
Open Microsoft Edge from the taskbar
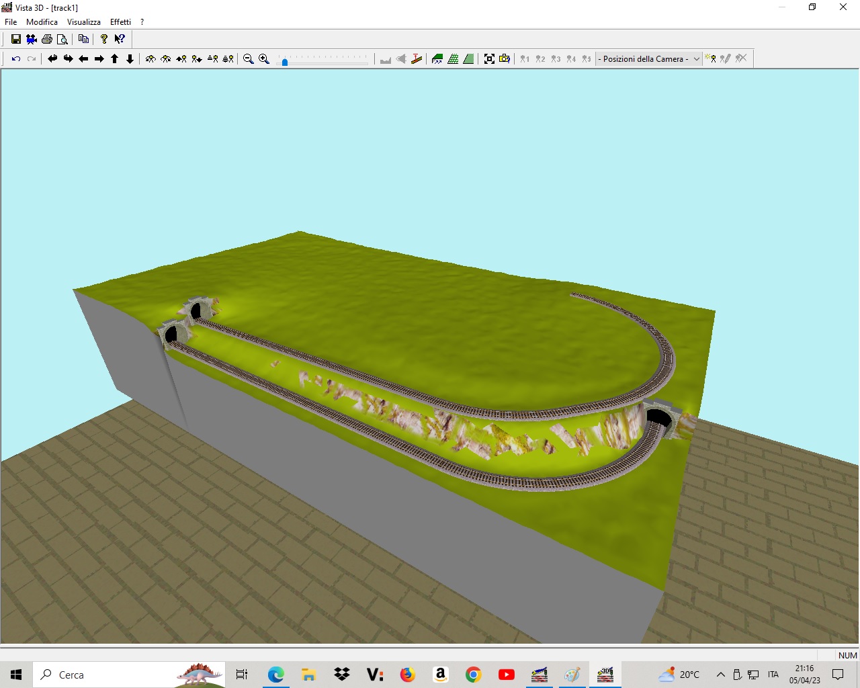(x=275, y=675)
